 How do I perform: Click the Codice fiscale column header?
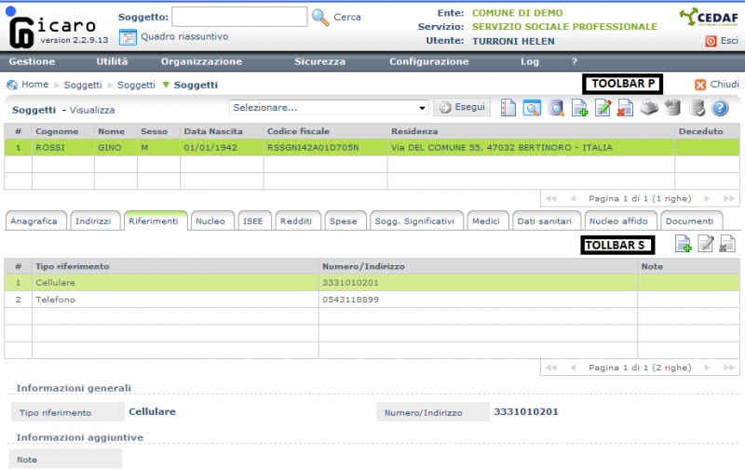(325, 131)
